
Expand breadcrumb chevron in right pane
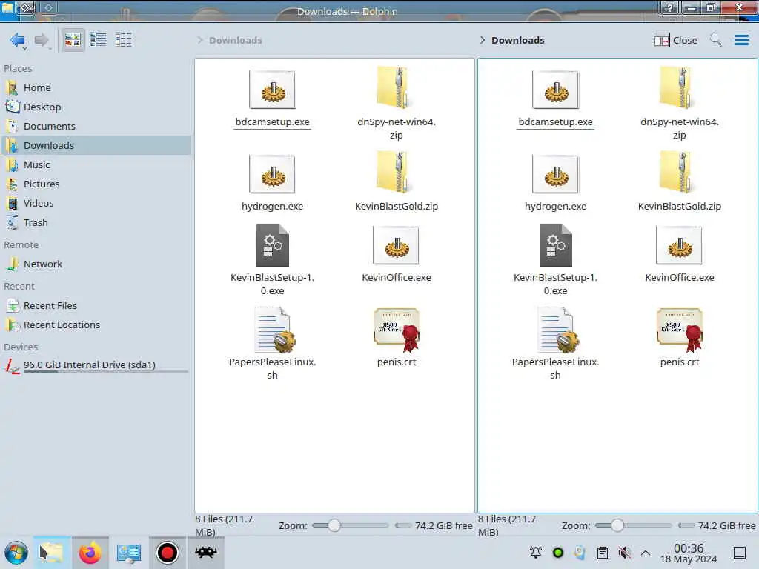tap(482, 40)
